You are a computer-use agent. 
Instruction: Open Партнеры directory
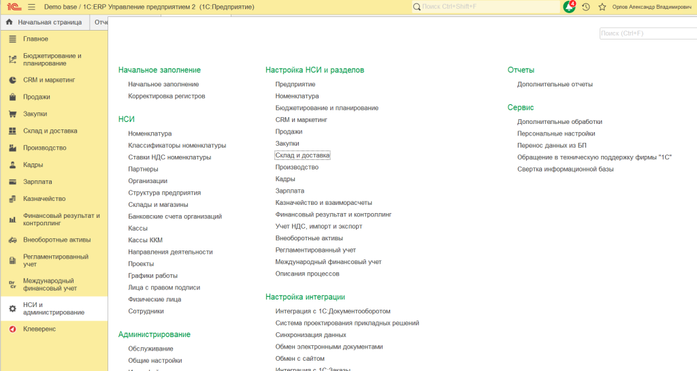(x=143, y=169)
